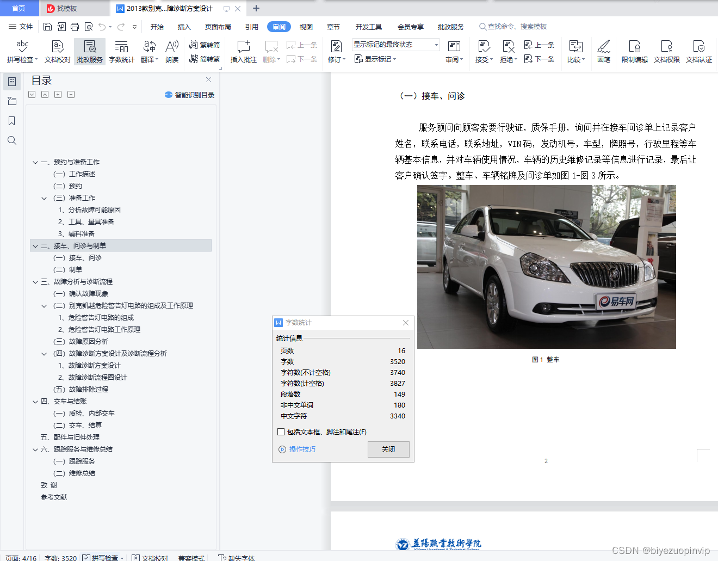The width and height of the screenshot is (718, 561).
Task: Check 包括文本框、脚注和尾注 in word count dialog
Action: point(281,431)
